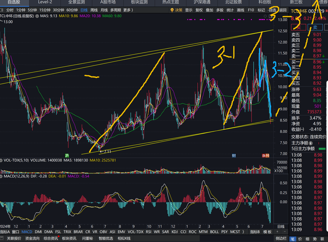Open the 自选股 tab

[14, 2]
